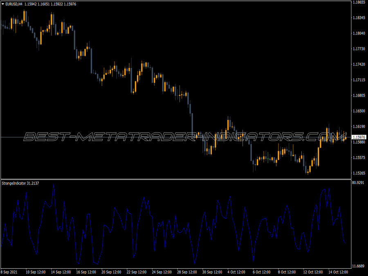This screenshot has height=276, width=368.
Task: Select the green candle in early October
Action: [268, 157]
